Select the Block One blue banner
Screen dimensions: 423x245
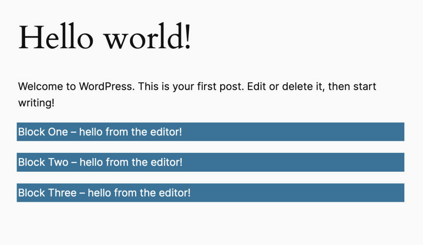(210, 132)
